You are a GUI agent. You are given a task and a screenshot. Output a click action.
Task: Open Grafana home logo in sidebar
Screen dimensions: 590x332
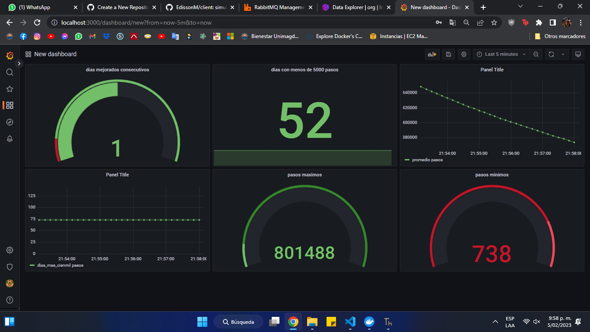click(x=10, y=55)
